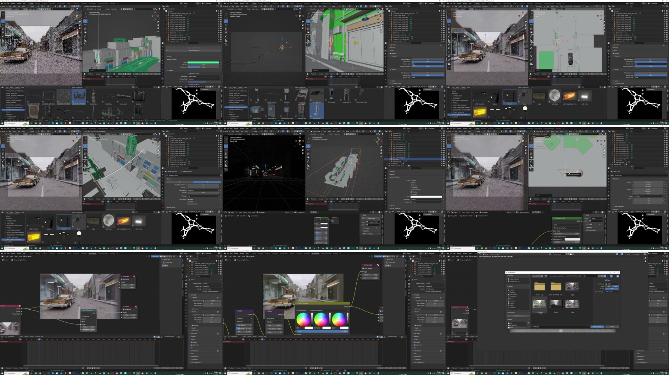Uncheck the Copy checkbox in the save dialog
Viewport: 669px width, 375px height.
point(606,280)
